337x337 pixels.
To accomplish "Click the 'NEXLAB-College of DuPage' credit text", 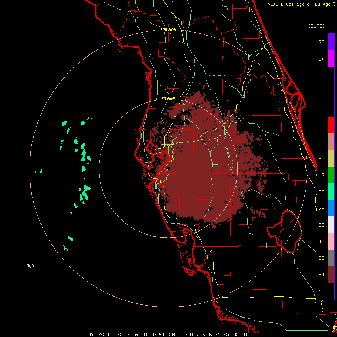I will pos(300,4).
